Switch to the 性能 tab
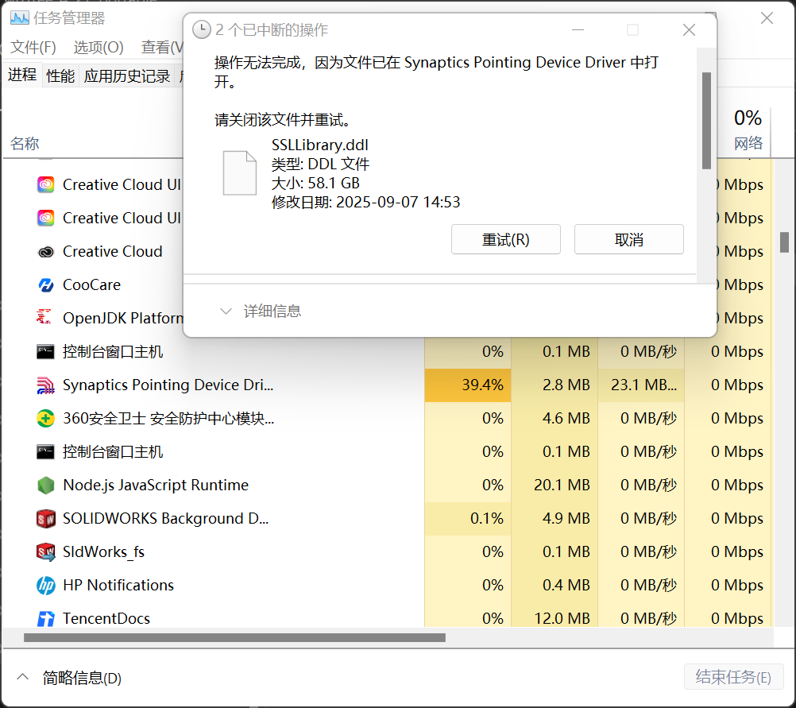796x708 pixels. coord(60,76)
